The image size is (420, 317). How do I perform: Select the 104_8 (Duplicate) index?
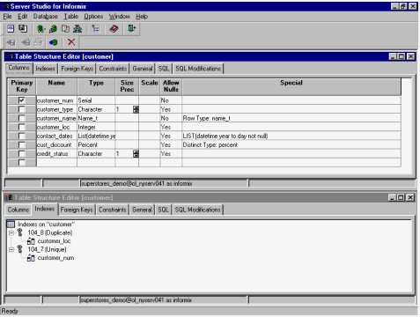[50, 232]
